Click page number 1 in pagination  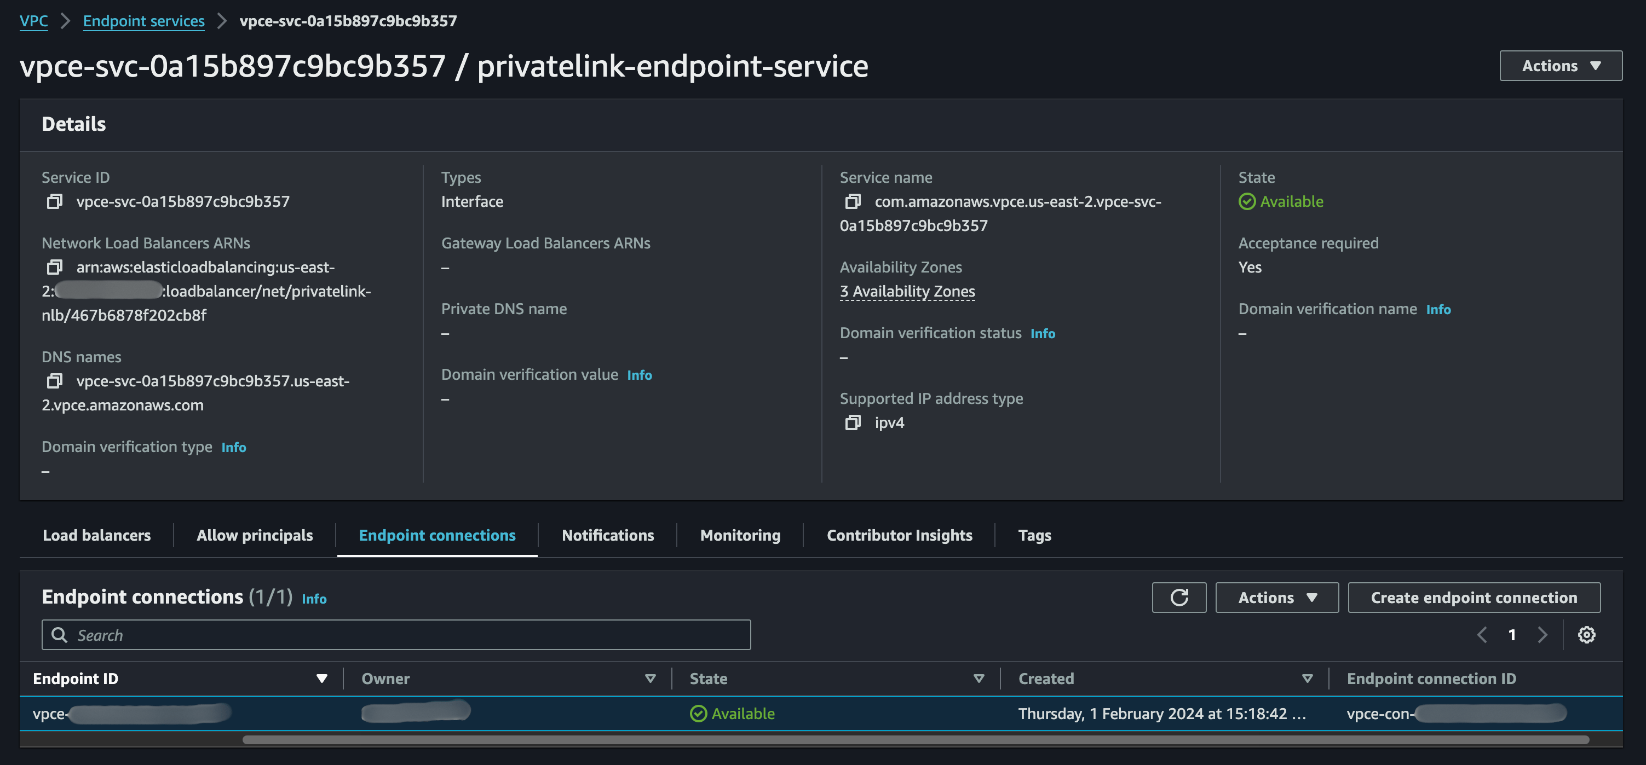1512,635
